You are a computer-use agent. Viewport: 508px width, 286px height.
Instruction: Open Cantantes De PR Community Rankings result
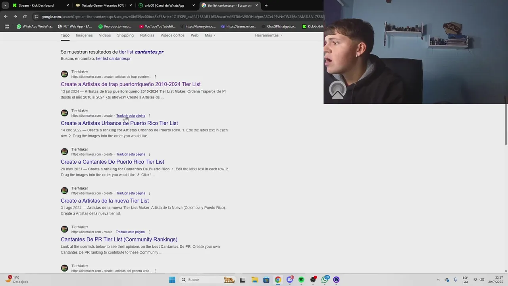pyautogui.click(x=119, y=240)
